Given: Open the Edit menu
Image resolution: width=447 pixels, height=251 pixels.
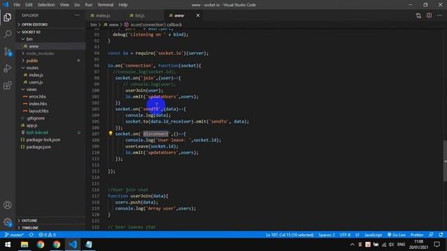Looking at the screenshot, I should click(x=29, y=5).
